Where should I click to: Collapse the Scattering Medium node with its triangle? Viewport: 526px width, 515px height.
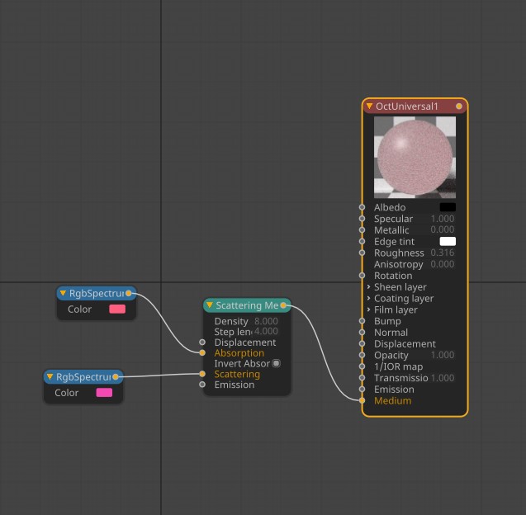coord(210,305)
